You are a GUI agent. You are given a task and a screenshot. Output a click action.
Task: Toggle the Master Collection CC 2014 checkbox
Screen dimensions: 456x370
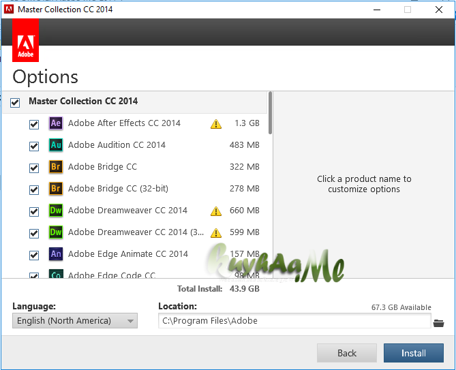click(15, 103)
